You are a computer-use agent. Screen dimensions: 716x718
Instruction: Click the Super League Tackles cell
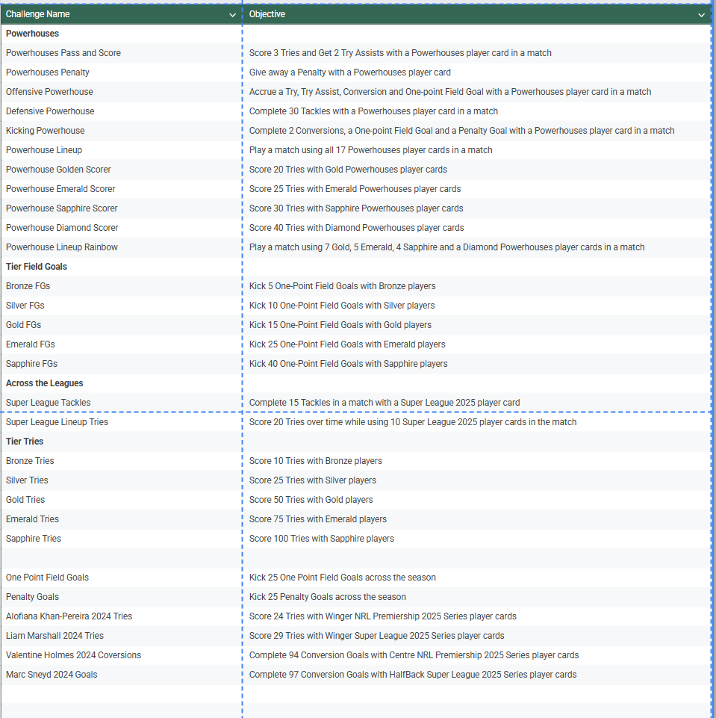49,403
